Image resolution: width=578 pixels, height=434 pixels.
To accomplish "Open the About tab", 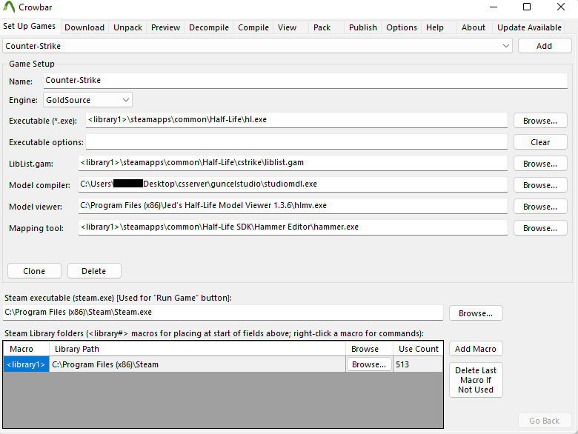I will click(474, 27).
